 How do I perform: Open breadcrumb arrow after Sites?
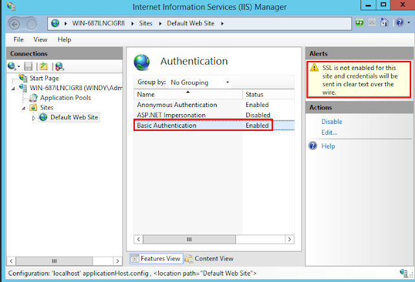pyautogui.click(x=160, y=23)
